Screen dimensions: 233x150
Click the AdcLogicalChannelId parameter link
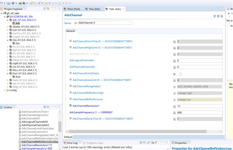pos(81,60)
